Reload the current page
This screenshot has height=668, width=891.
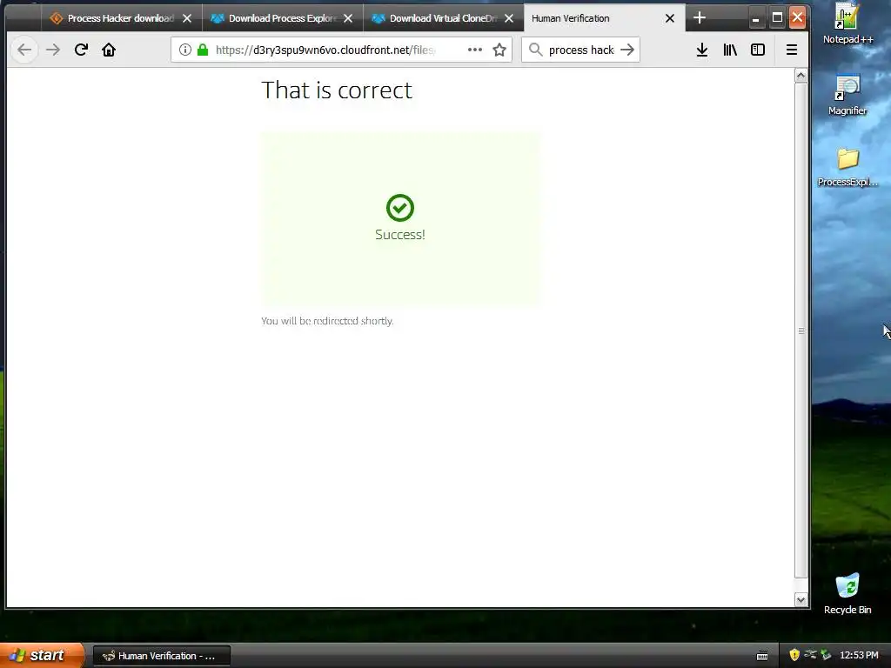coord(81,50)
